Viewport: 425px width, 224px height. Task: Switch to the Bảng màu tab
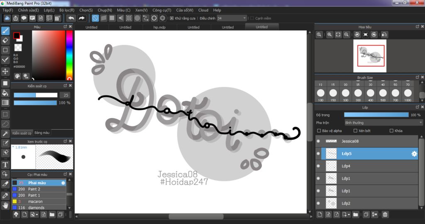(x=42, y=133)
